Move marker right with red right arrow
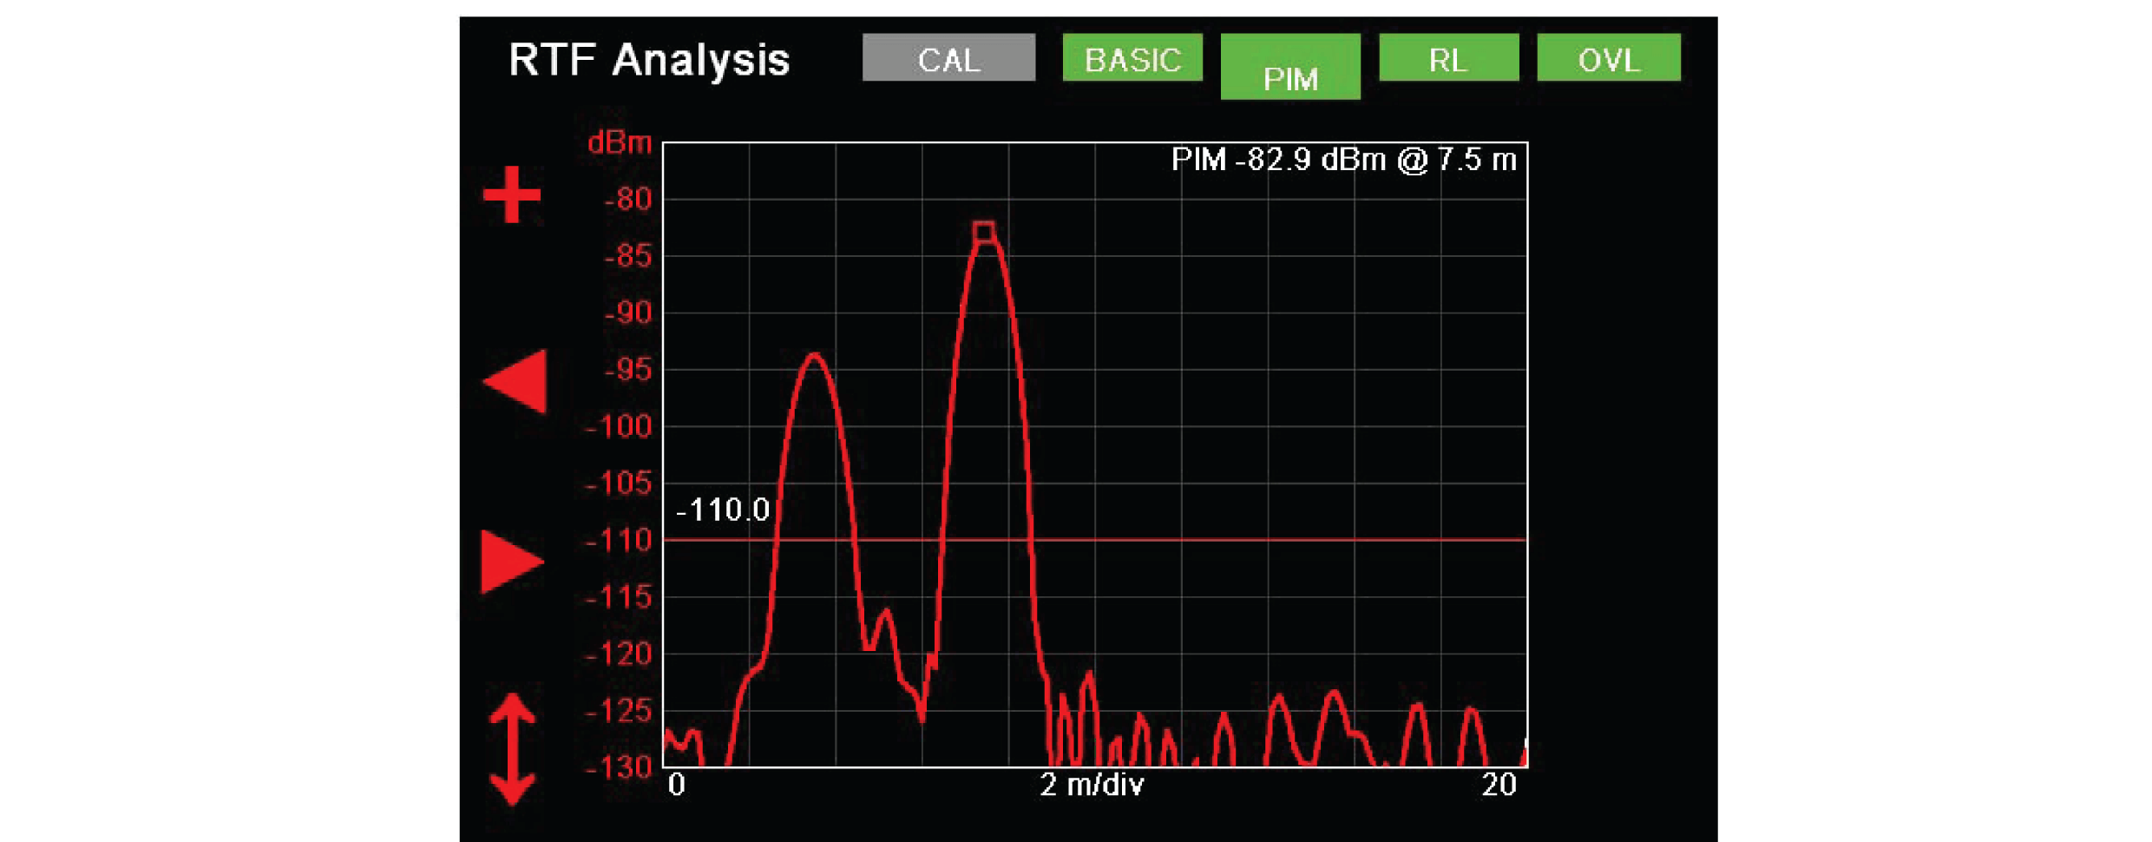 pyautogui.click(x=512, y=561)
